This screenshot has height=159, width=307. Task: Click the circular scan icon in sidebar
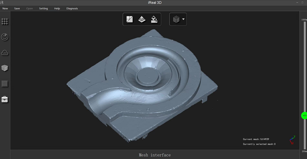(x=5, y=37)
